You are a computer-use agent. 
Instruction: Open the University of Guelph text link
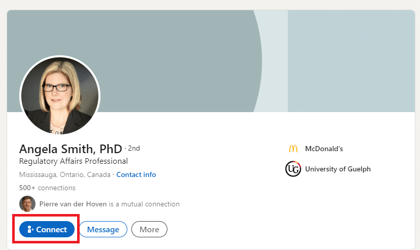[337, 169]
